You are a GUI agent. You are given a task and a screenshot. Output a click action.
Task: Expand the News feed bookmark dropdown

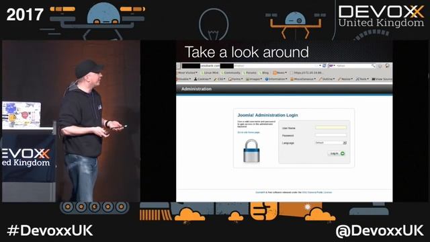[279, 73]
